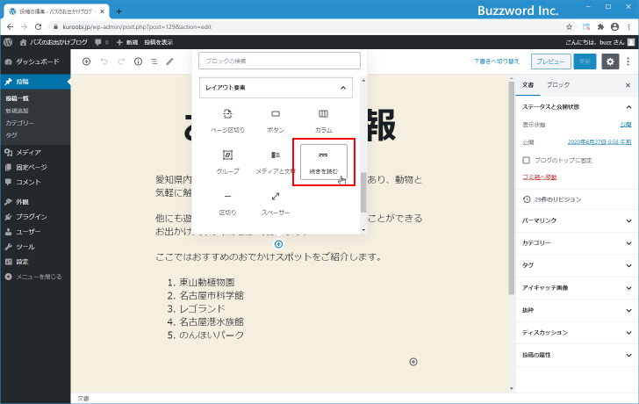This screenshot has width=639, height=404.
Task: Collapse ステータスと公開状態 panel
Action: pos(577,107)
